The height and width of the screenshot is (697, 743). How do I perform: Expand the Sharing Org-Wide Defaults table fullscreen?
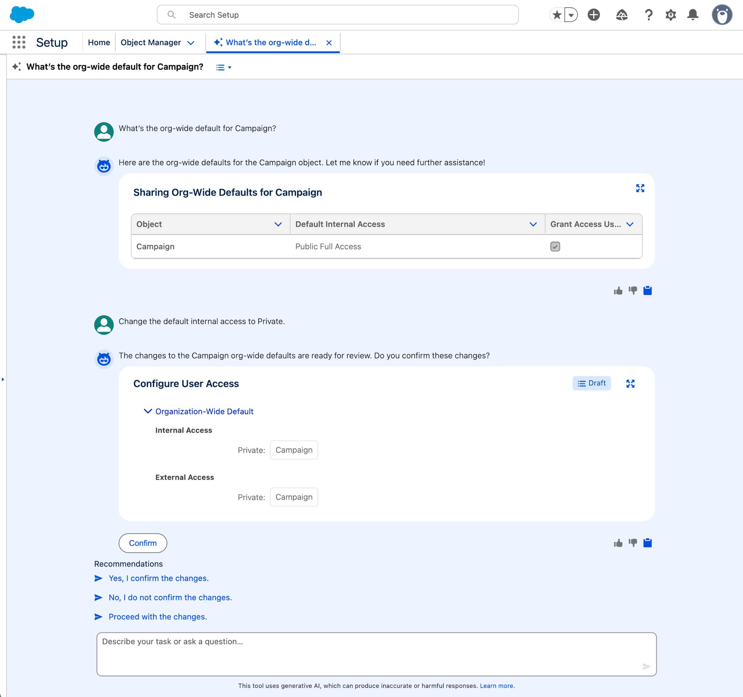coord(640,188)
